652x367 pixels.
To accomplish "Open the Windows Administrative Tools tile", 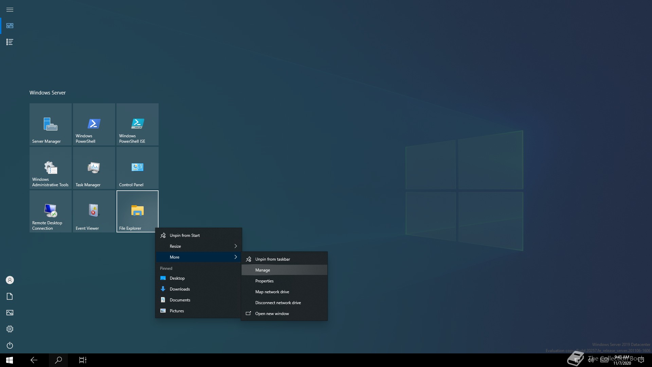I will click(x=51, y=168).
